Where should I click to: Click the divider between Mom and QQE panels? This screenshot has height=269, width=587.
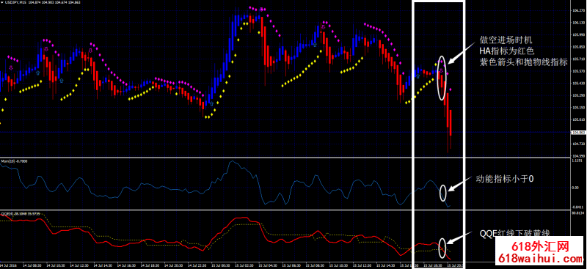285,209
